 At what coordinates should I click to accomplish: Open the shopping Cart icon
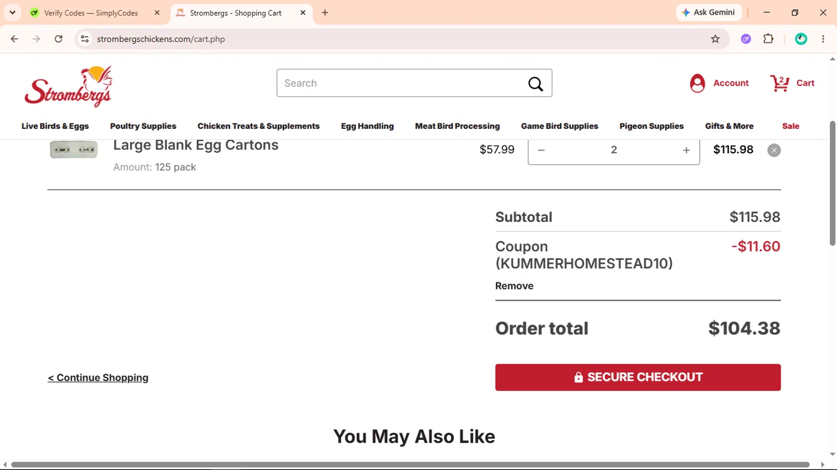coord(780,83)
